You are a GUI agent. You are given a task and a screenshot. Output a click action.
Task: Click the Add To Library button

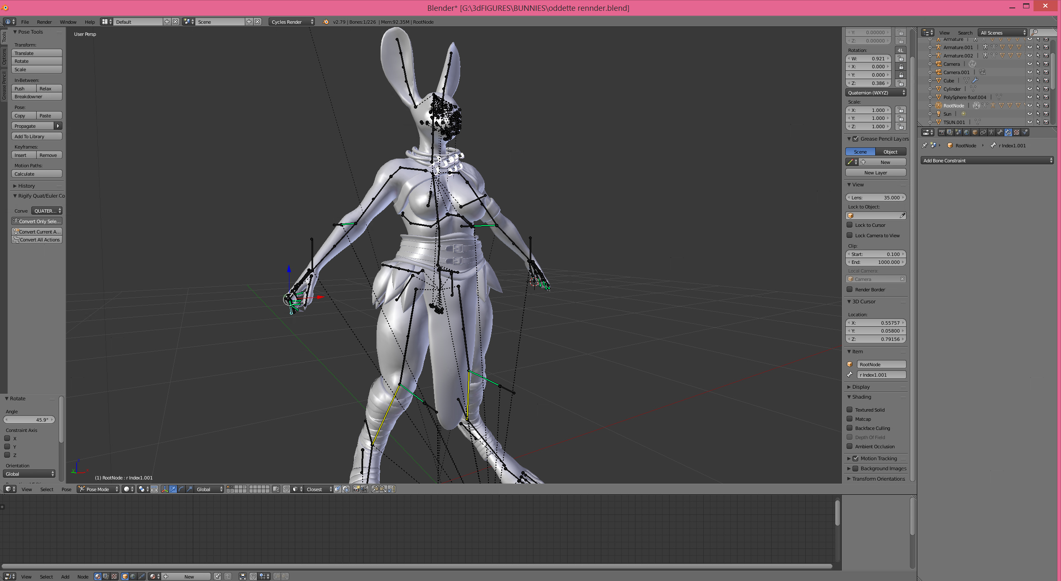pyautogui.click(x=37, y=137)
